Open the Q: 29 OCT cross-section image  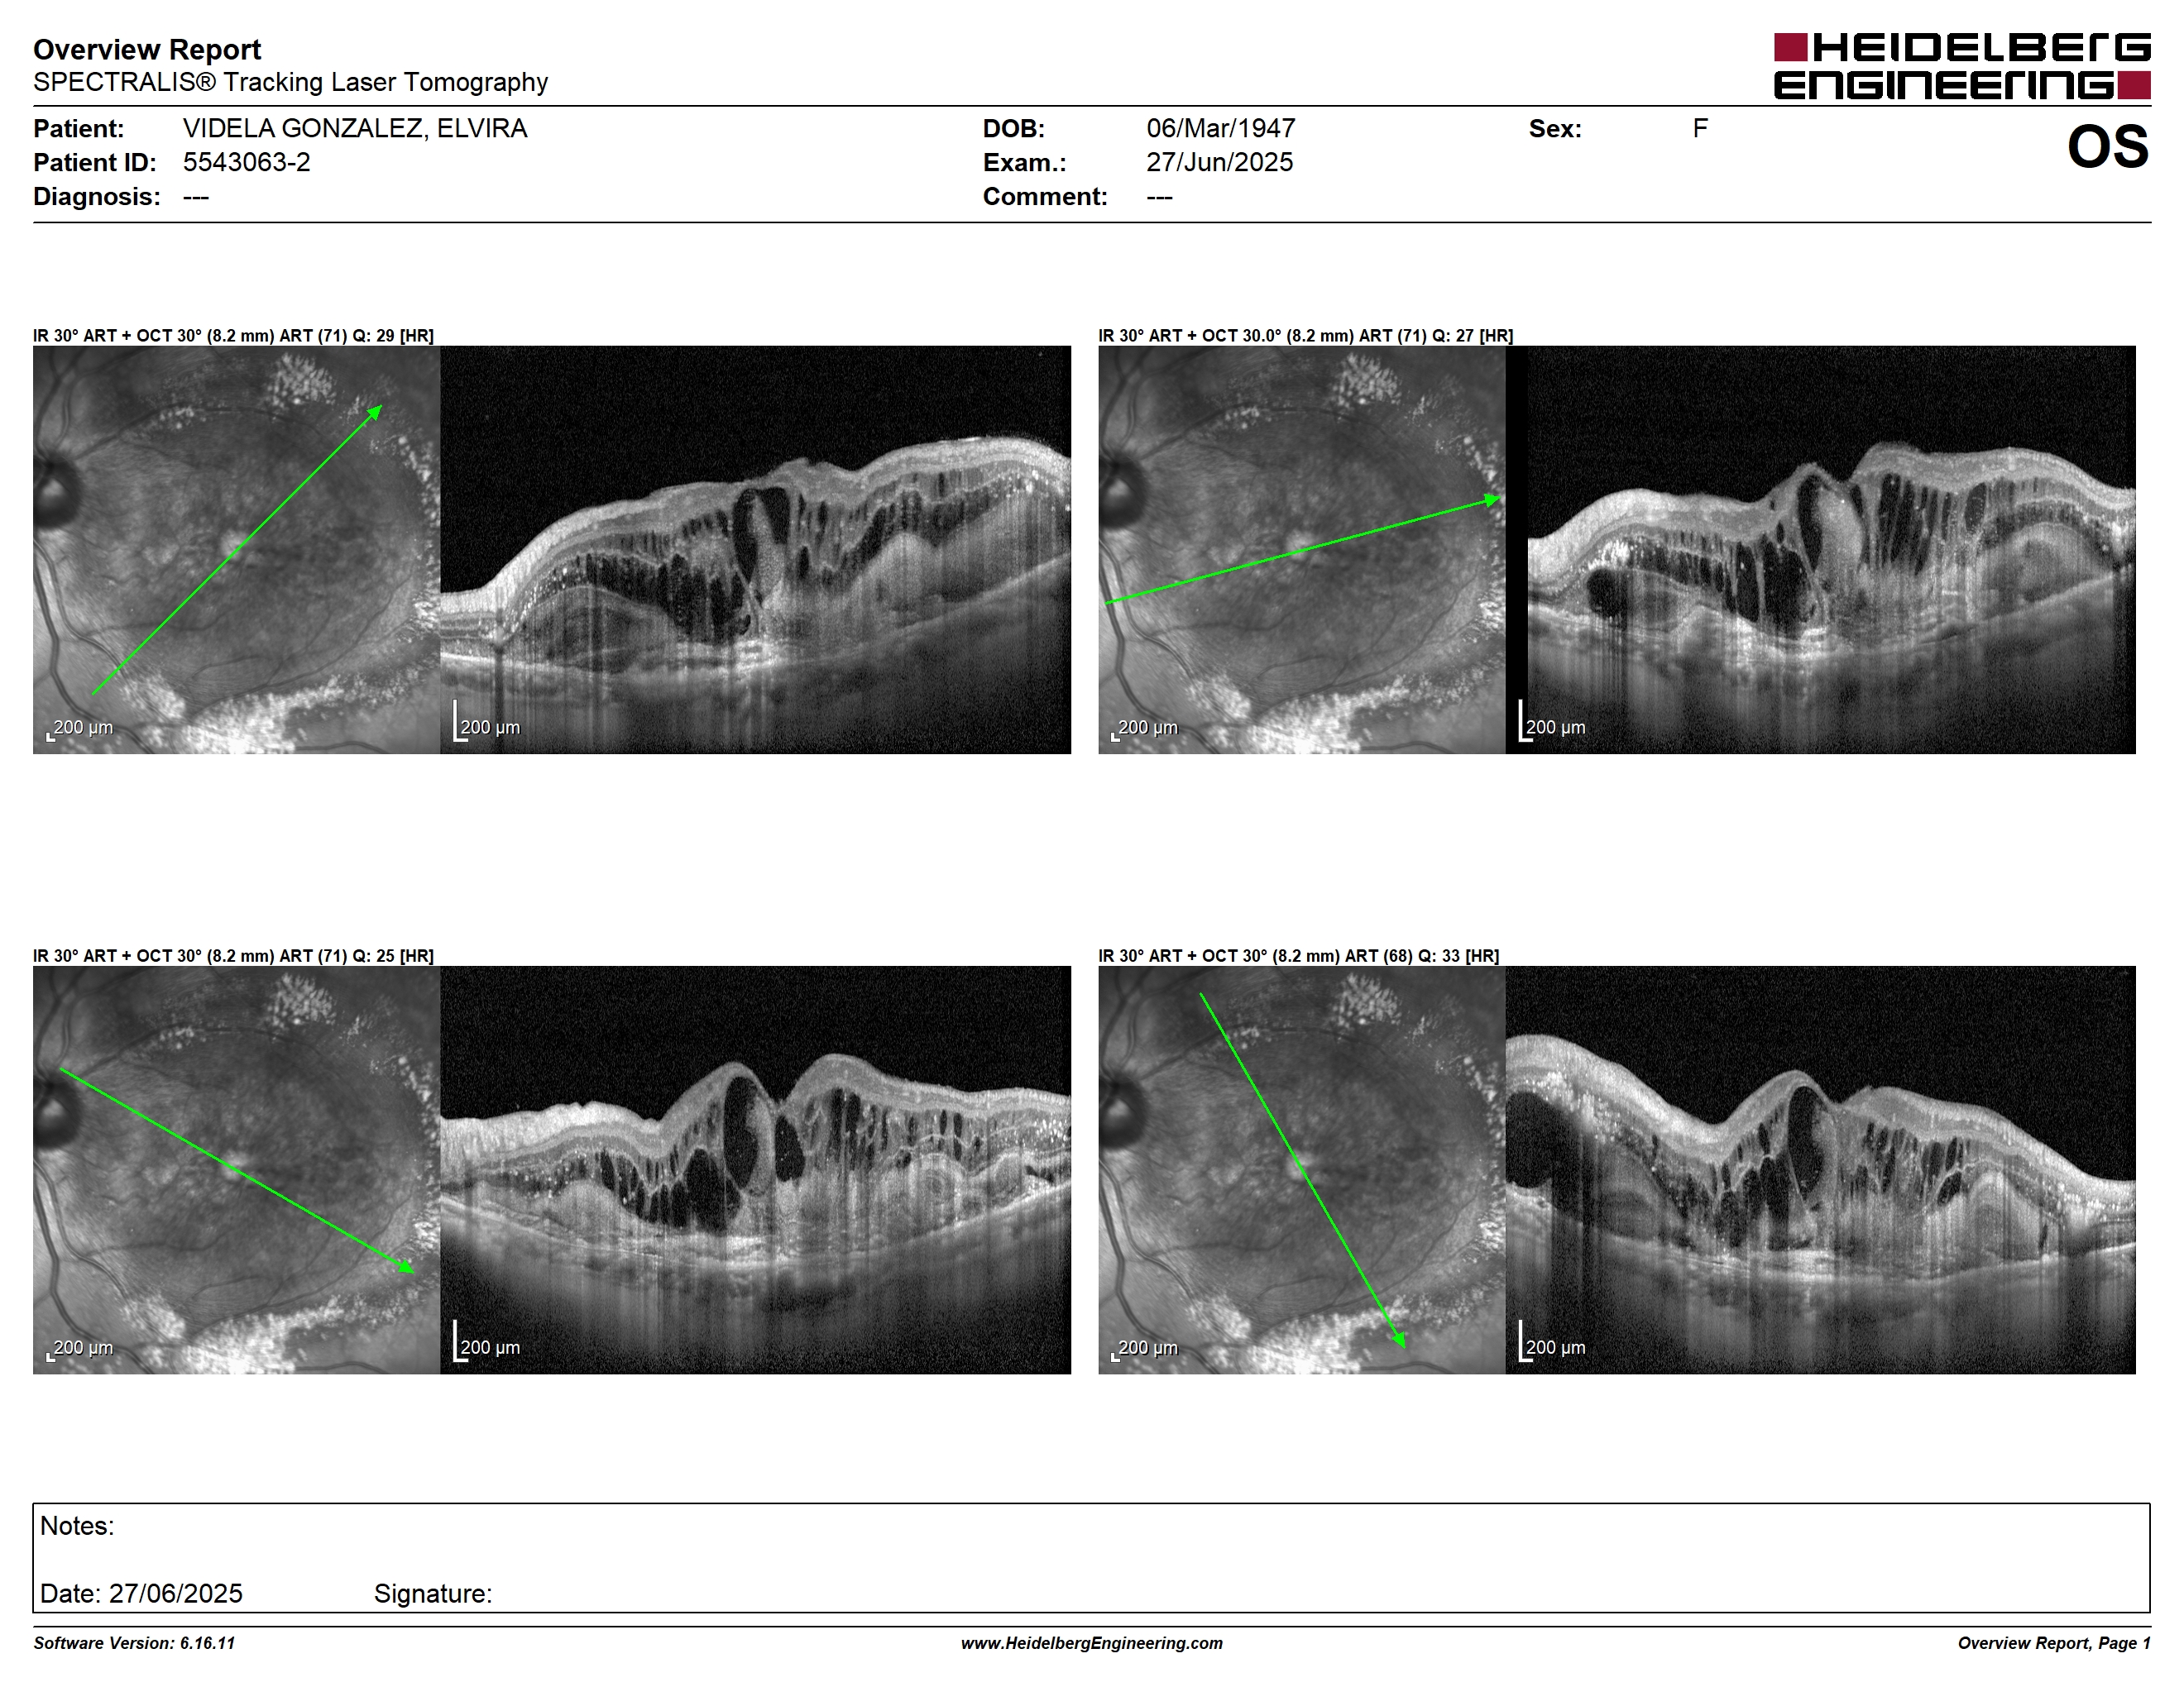click(x=755, y=550)
